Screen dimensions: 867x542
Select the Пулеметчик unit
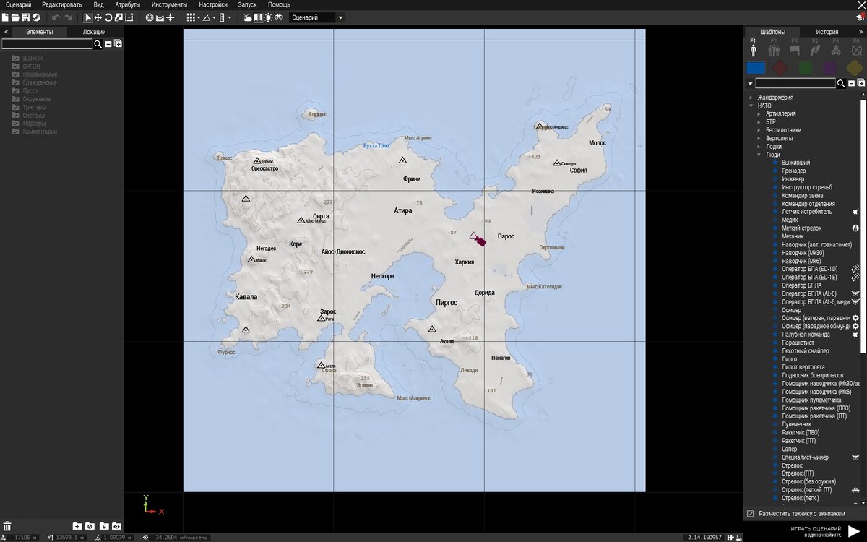click(x=796, y=424)
